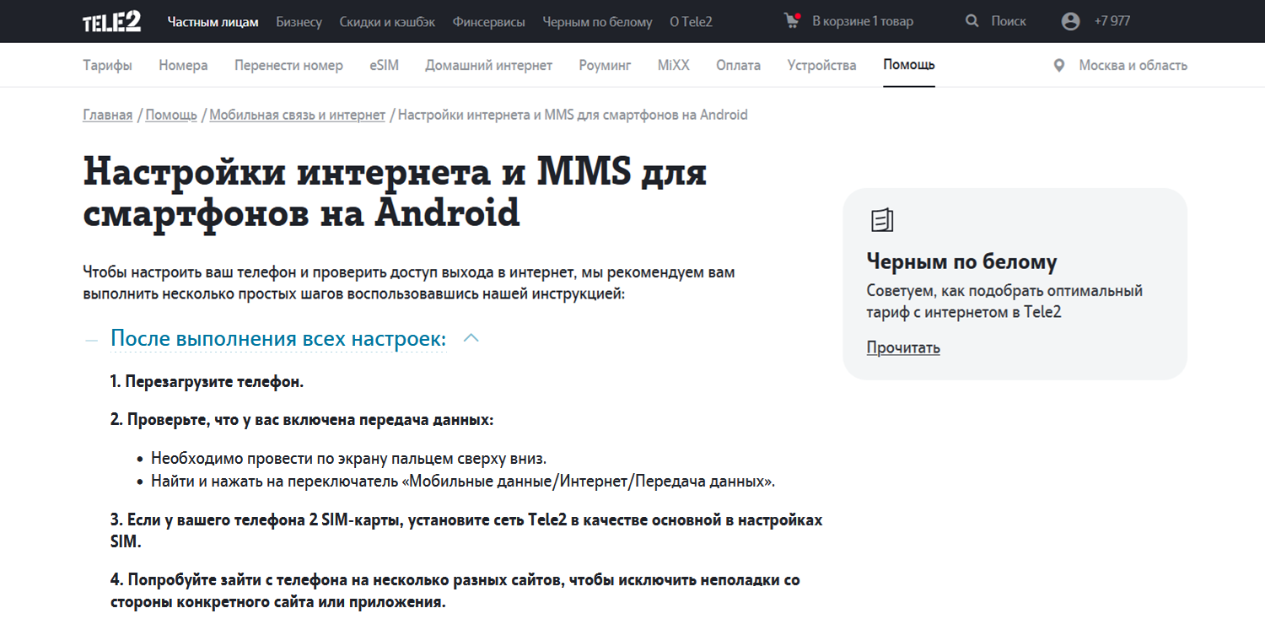Click the 'Черным по белому' card title
Viewport: 1265px width, 635px height.
pos(961,262)
